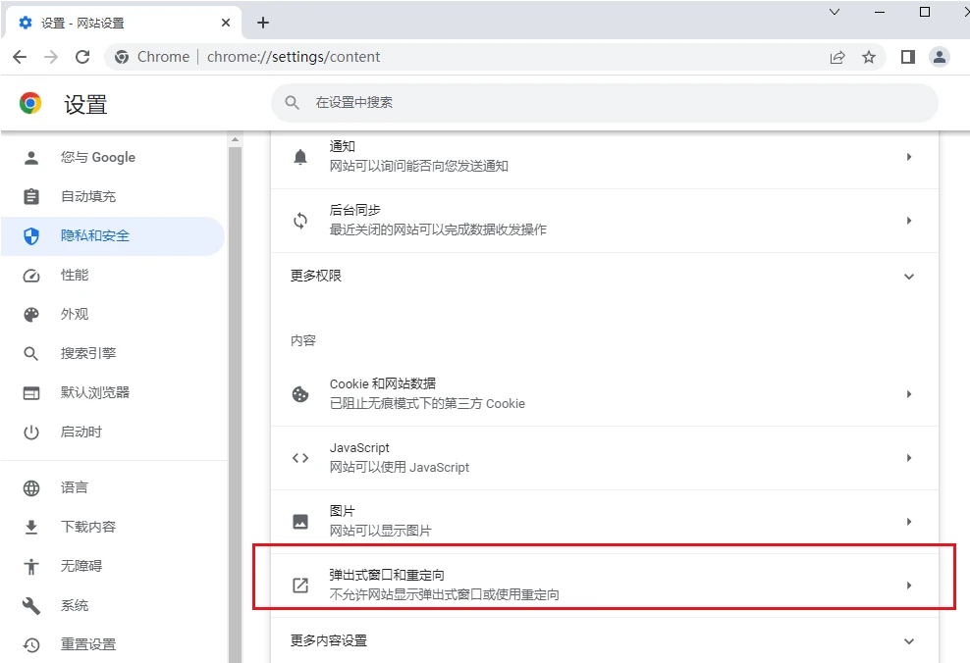Click the browser reload icon
The height and width of the screenshot is (663, 970).
point(82,57)
